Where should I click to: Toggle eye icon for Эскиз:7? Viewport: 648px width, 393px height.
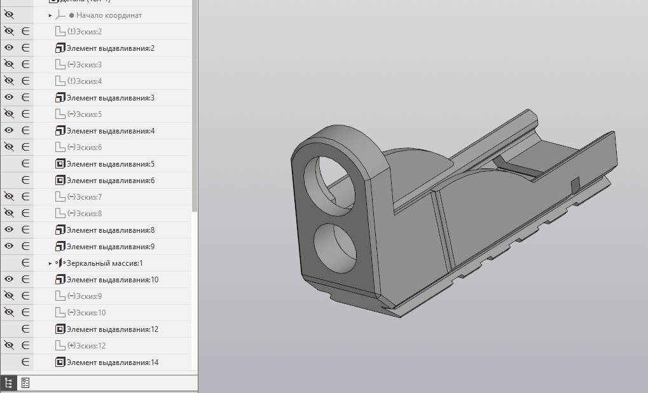(x=9, y=197)
